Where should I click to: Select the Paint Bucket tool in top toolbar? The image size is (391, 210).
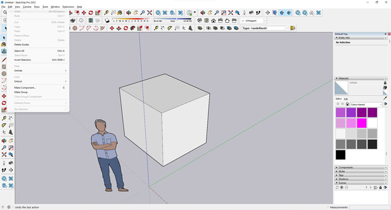(120, 13)
